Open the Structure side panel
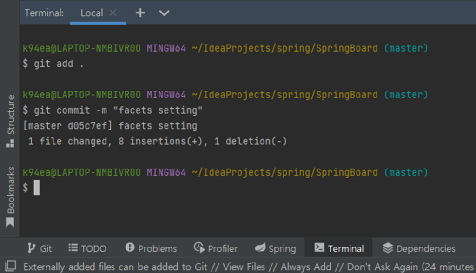Image resolution: width=476 pixels, height=273 pixels. (10, 121)
